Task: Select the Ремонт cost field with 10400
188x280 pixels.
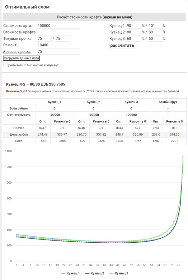Action: click(59, 45)
